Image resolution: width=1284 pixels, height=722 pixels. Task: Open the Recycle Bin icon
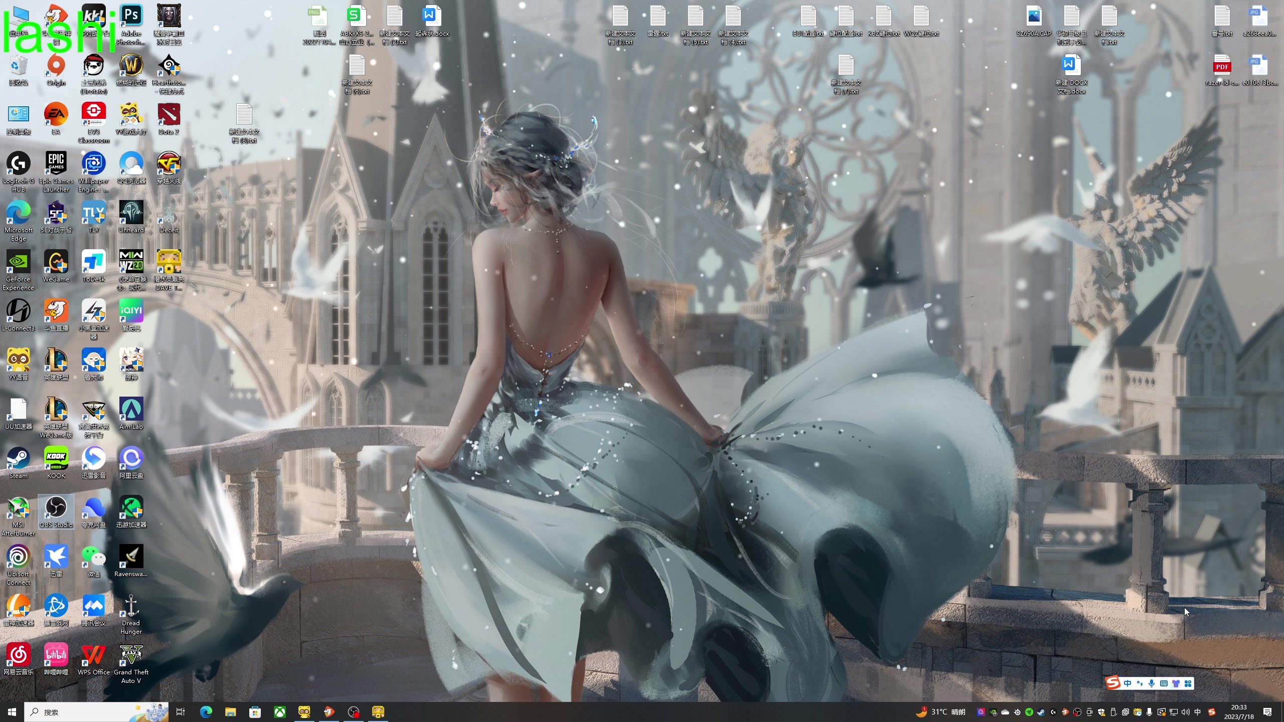pos(19,70)
